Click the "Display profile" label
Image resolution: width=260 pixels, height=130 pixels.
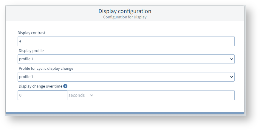31,50
